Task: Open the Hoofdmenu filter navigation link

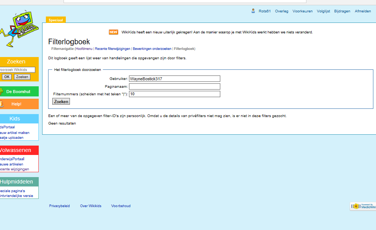Action: [x=84, y=49]
